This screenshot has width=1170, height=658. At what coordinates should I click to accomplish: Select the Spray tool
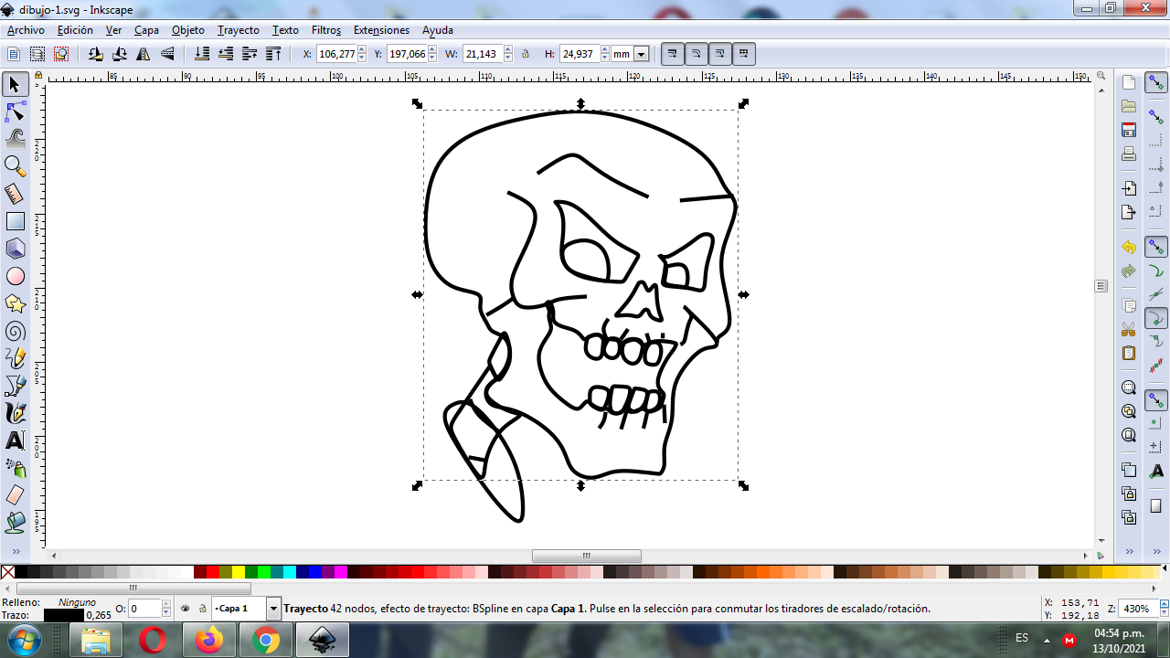15,468
